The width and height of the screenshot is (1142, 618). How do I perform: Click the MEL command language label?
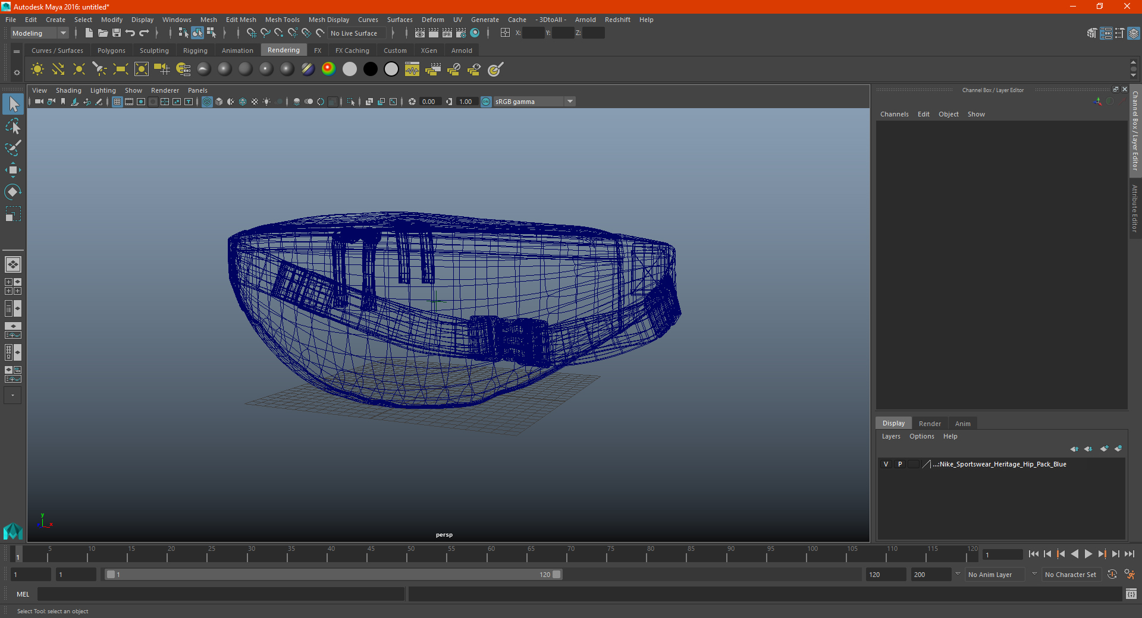23,594
